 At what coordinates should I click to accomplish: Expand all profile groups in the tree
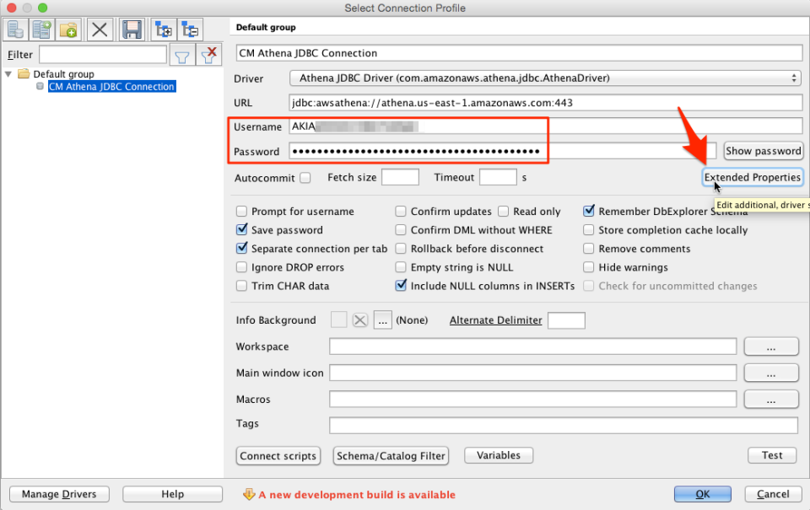(162, 29)
